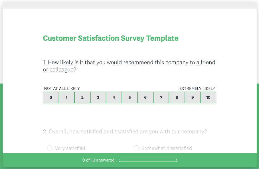
Task: Choose rating 9 on likelihood scale
Action: pyautogui.click(x=193, y=97)
